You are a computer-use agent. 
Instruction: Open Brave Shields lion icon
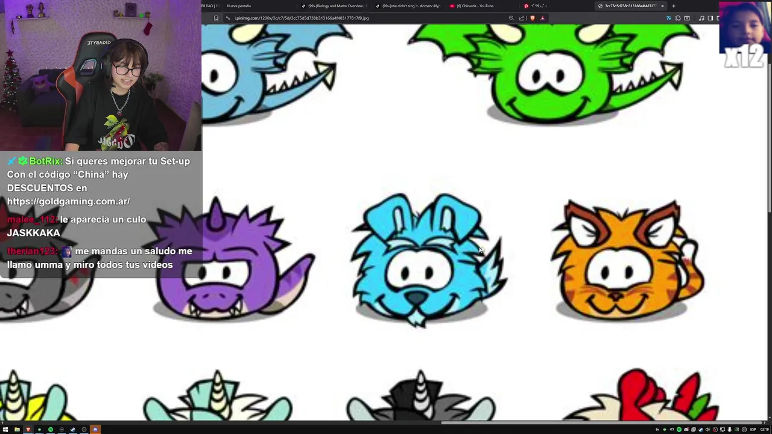tap(533, 18)
